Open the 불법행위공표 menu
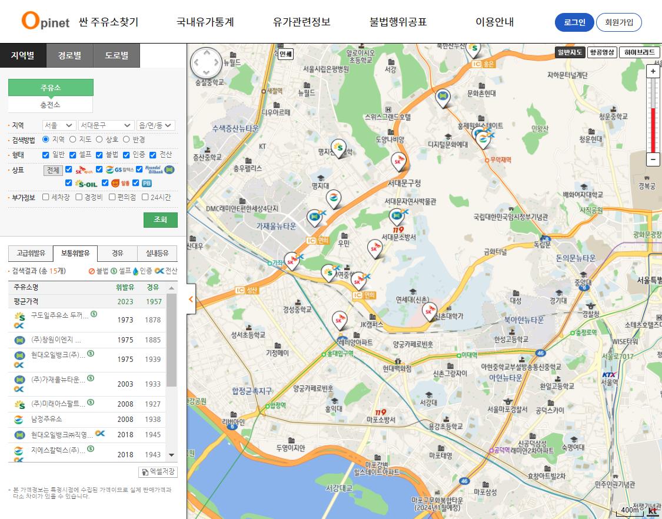 (398, 22)
